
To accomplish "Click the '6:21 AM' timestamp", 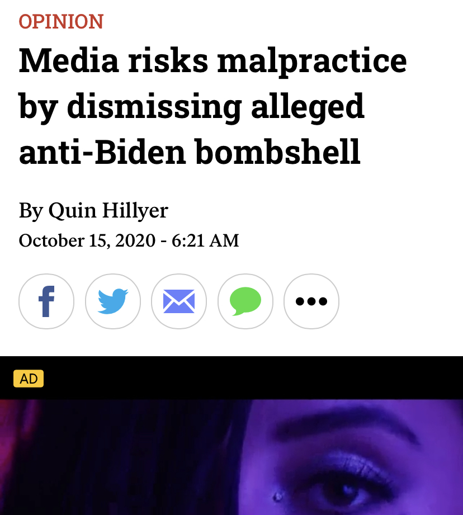I will [205, 240].
